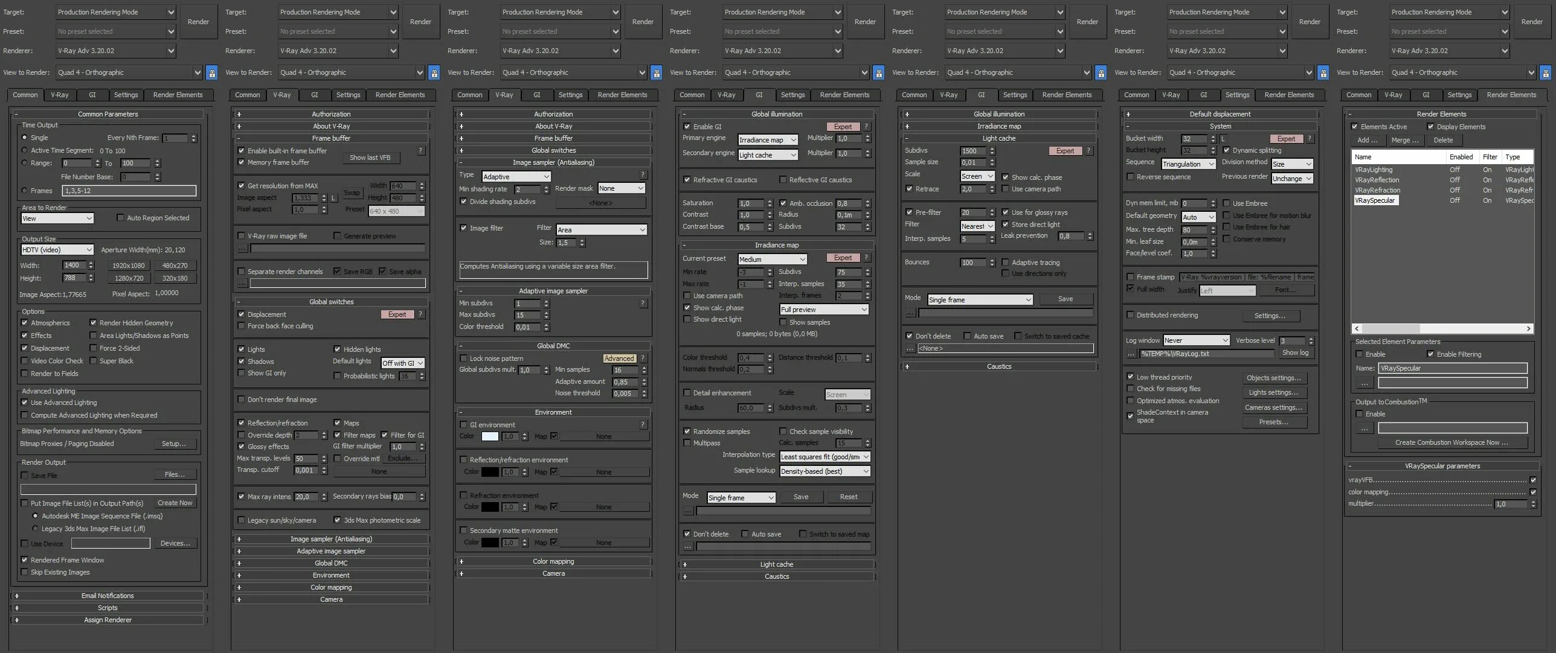
Task: Enable the Lock noise pattern checkbox
Action: [464, 358]
